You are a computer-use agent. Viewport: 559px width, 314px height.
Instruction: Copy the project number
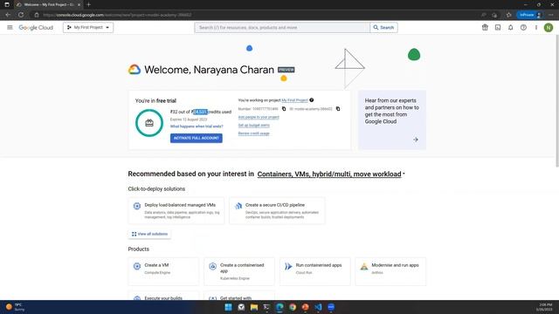[x=284, y=108]
